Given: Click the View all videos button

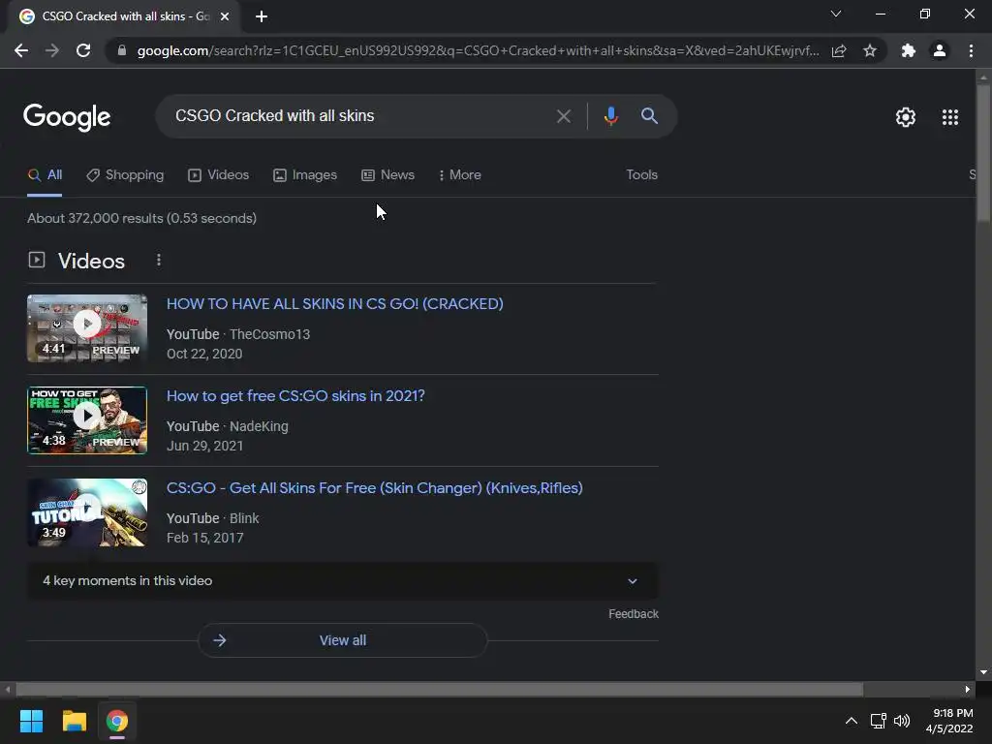Looking at the screenshot, I should pos(342,640).
